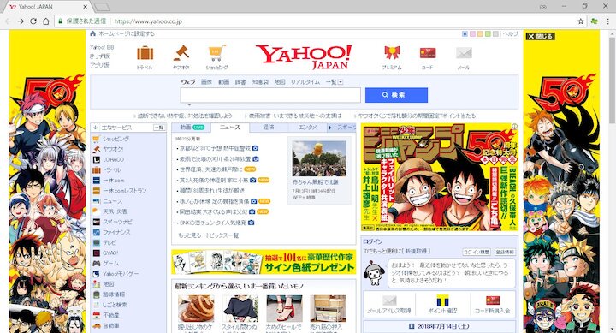Open the トピックス一覧 link
Image resolution: width=616 pixels, height=333 pixels.
tap(222, 235)
